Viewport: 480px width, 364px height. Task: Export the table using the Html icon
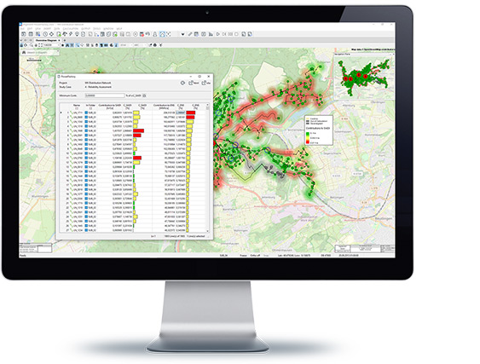[194, 83]
